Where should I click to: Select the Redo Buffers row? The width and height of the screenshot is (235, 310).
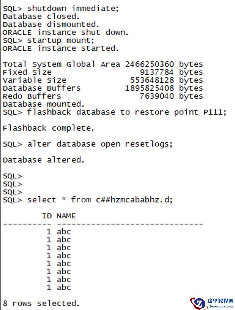click(x=103, y=96)
